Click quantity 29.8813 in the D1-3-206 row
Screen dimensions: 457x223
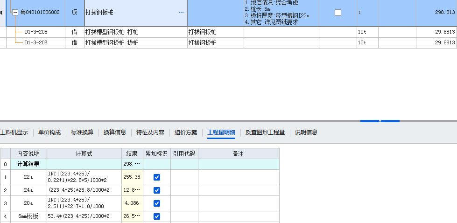(x=445, y=43)
